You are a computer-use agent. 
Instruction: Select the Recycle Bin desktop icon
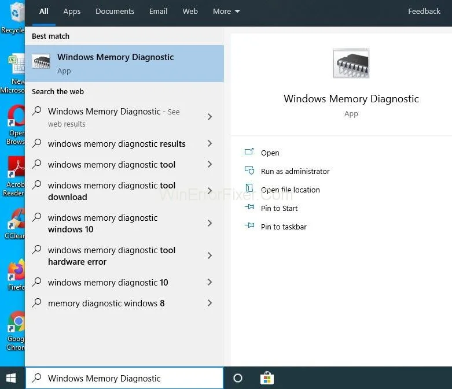[13, 17]
